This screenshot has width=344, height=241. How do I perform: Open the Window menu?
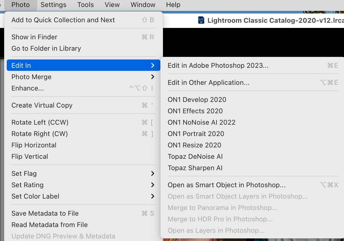pyautogui.click(x=143, y=5)
